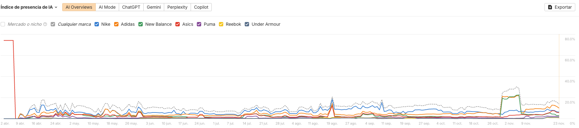The height and width of the screenshot is (128, 579).
Task: Switch to the Gemini tab
Action: click(x=154, y=7)
